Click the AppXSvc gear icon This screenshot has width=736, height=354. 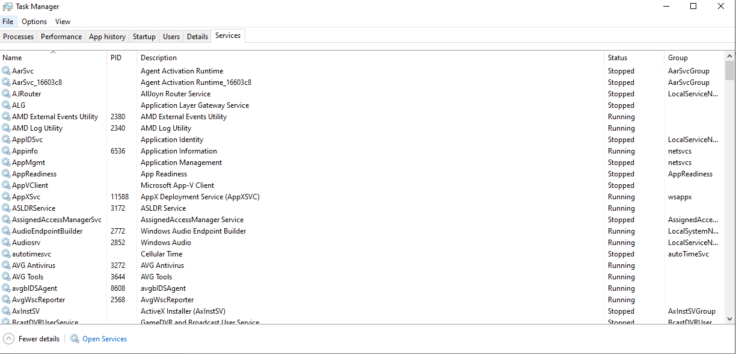(6, 197)
